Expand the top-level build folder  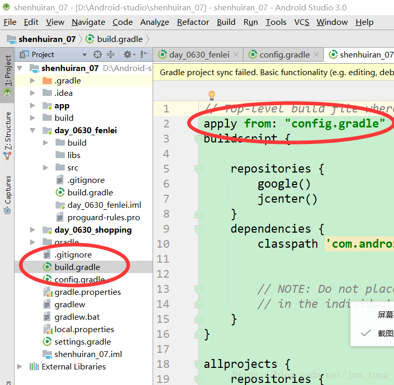[x=32, y=118]
